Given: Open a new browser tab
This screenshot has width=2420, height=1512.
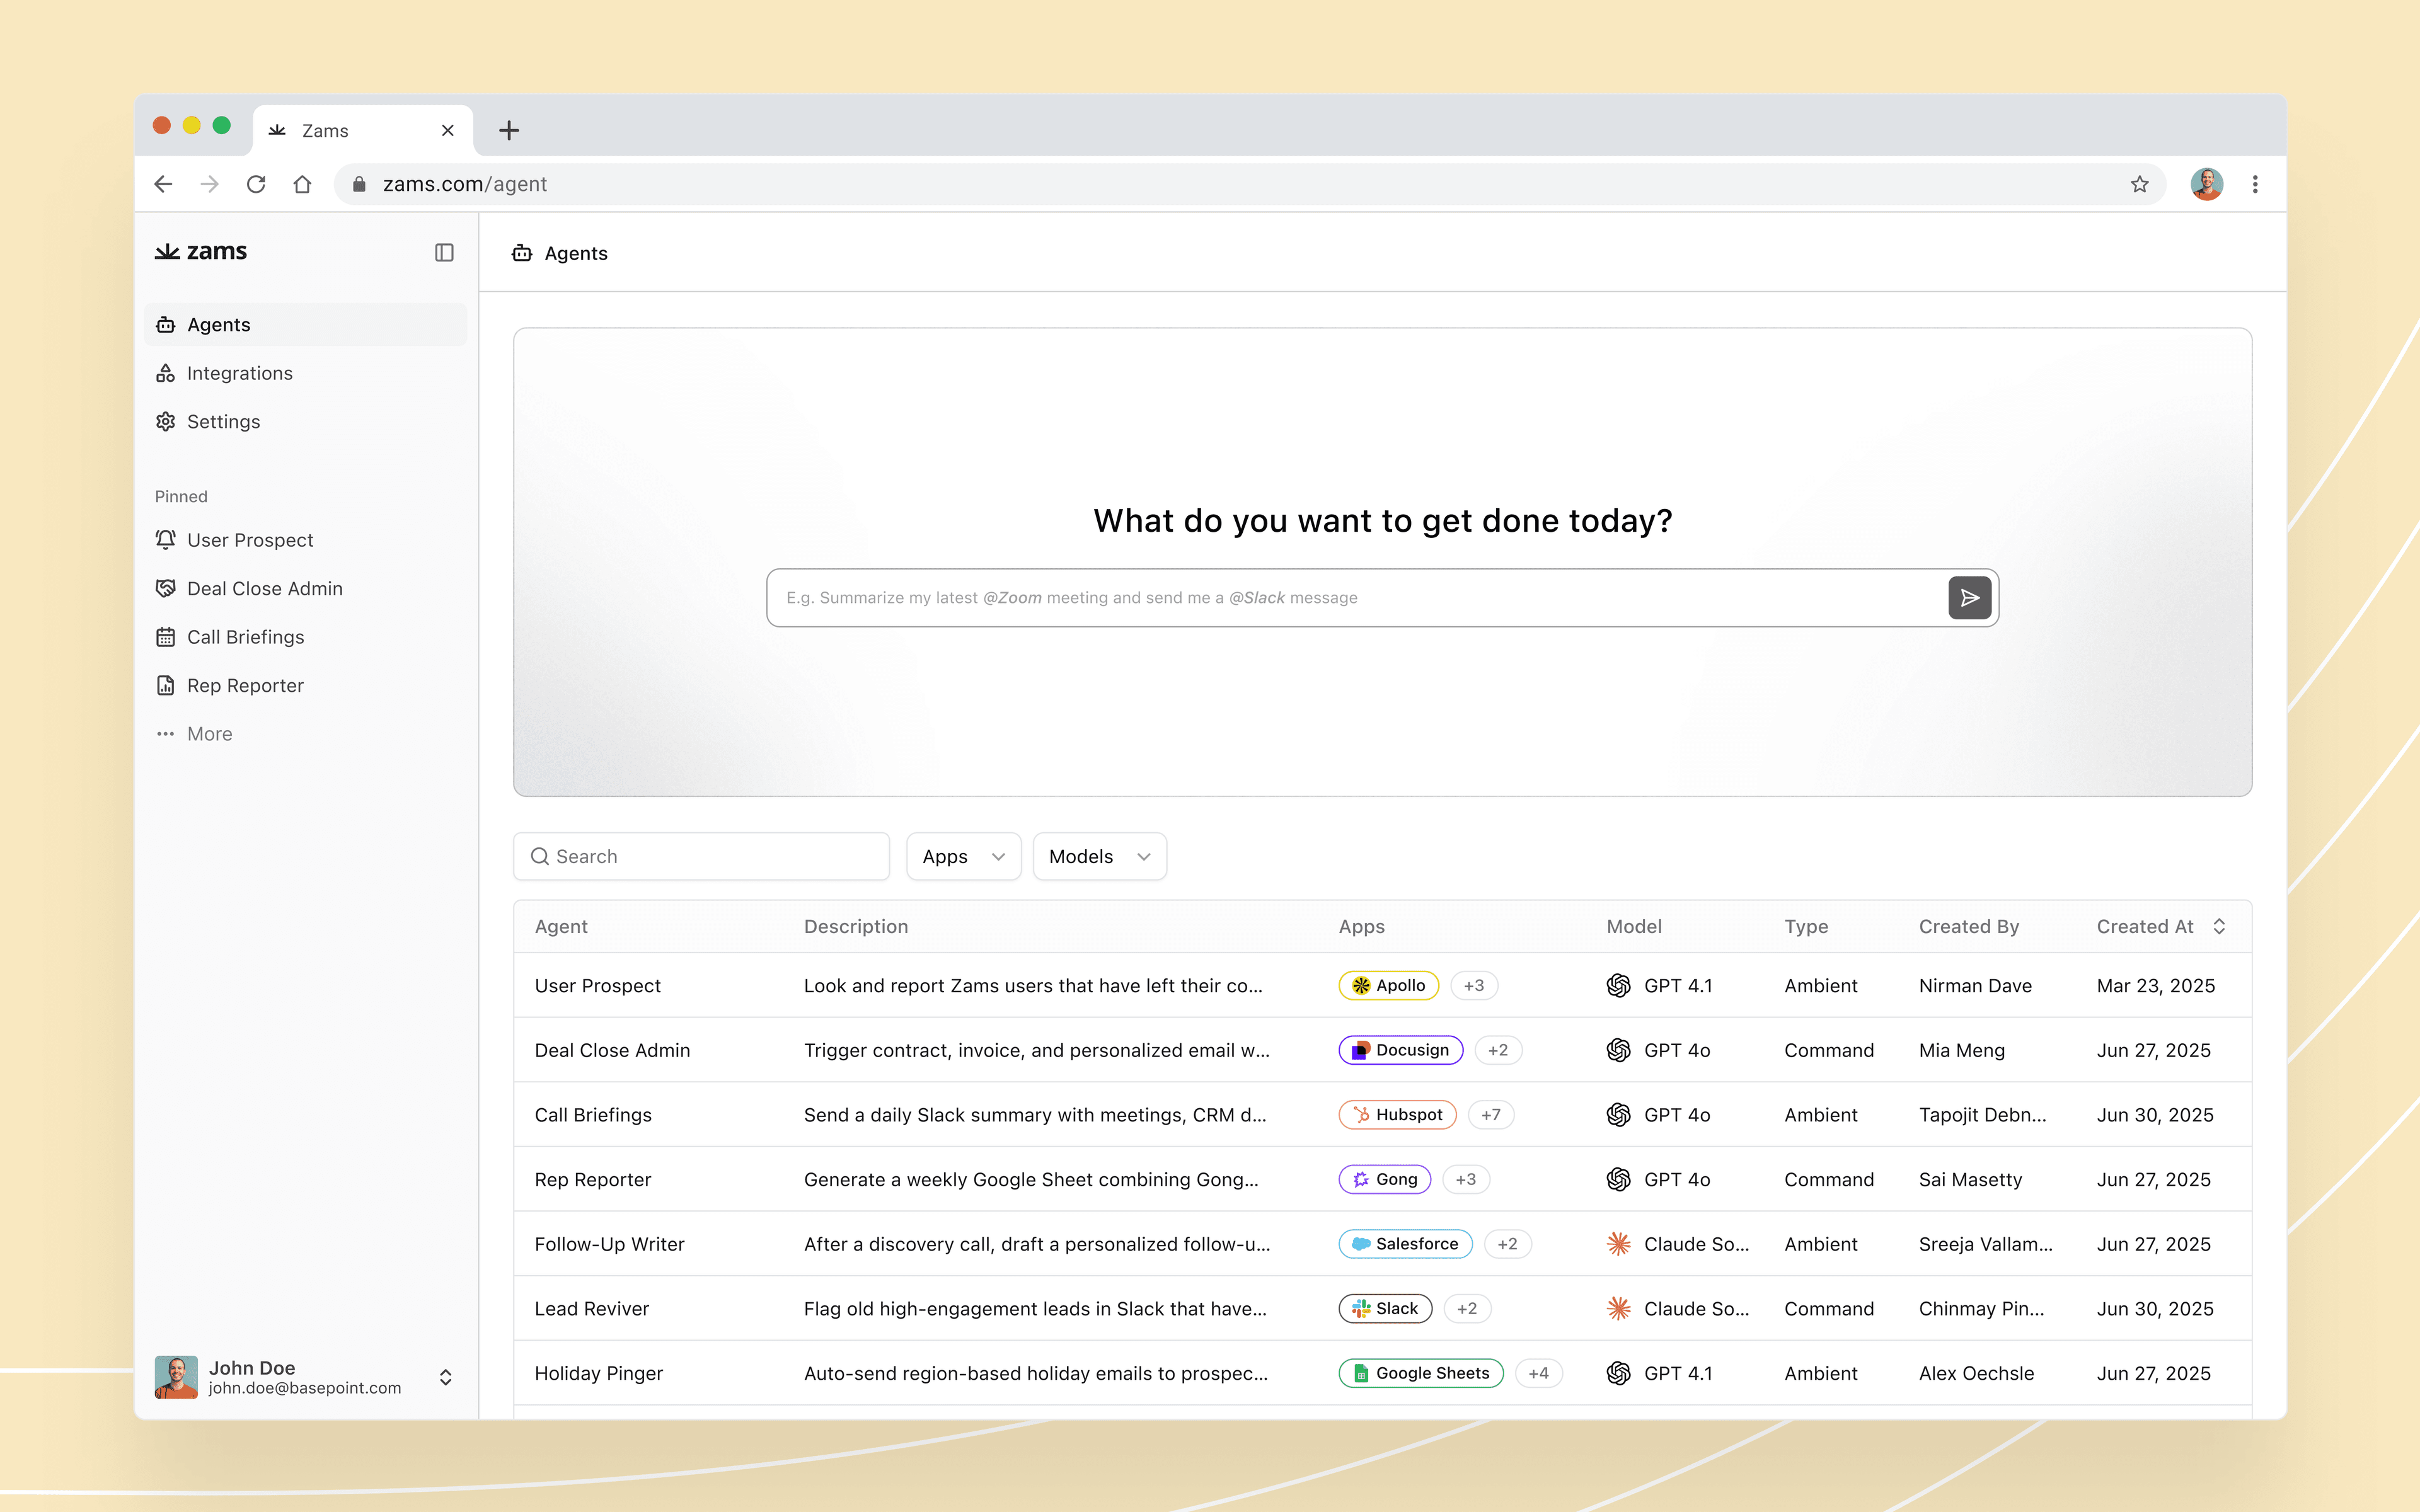Looking at the screenshot, I should click(x=509, y=130).
